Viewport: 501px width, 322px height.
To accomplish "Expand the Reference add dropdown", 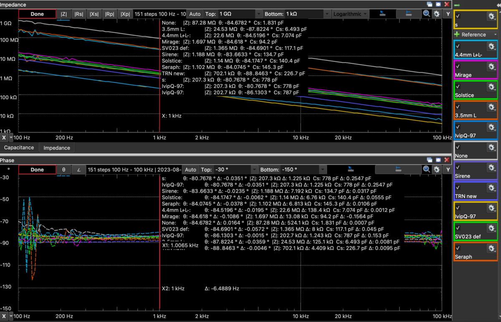I will 495,35.
